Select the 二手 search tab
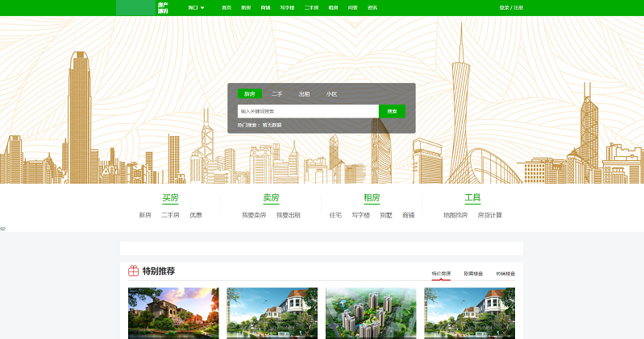Image resolution: width=644 pixels, height=339 pixels. coord(276,94)
